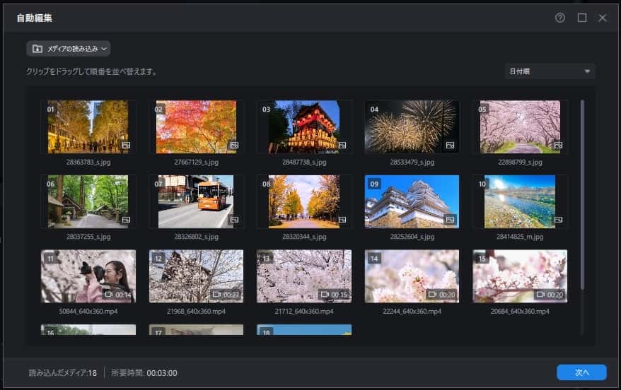Click the arrow on the 日付順 combo box

click(587, 71)
